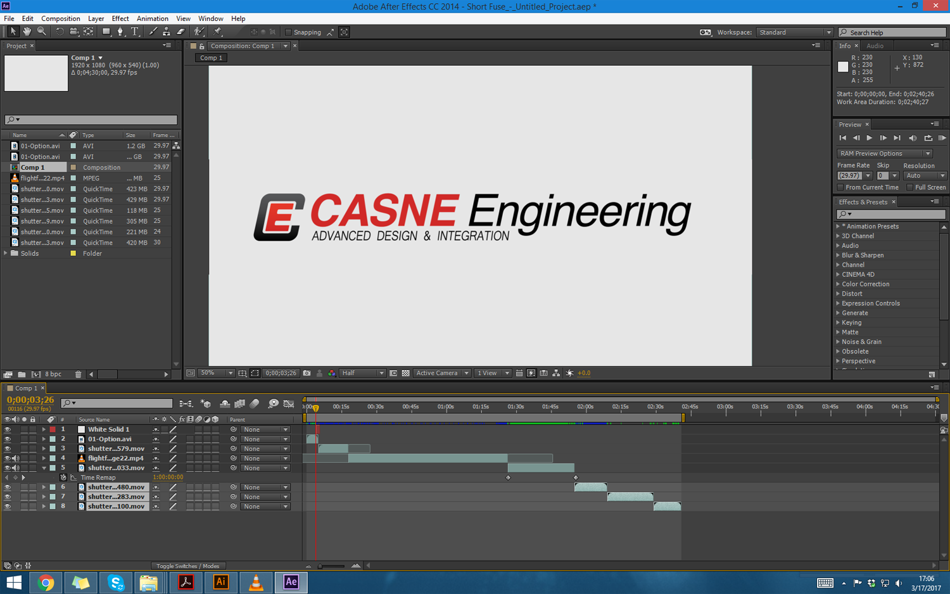950x594 pixels.
Task: Select the Selection arrow tool
Action: coord(13,32)
